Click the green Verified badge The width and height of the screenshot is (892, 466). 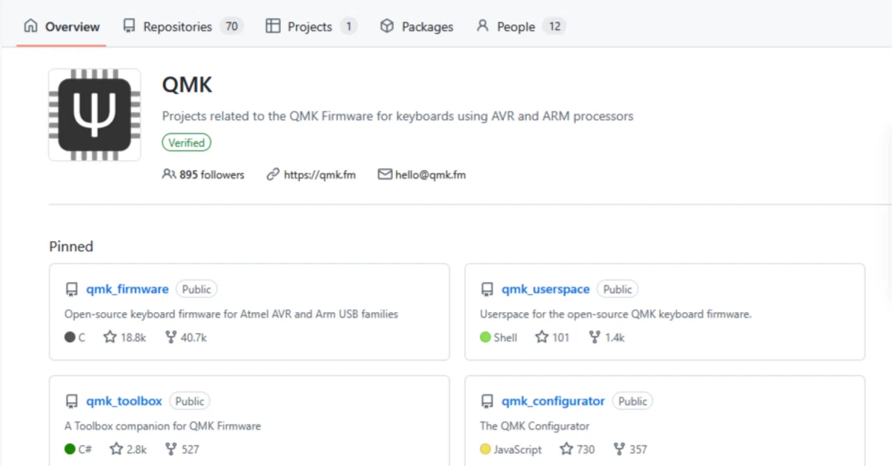click(187, 143)
